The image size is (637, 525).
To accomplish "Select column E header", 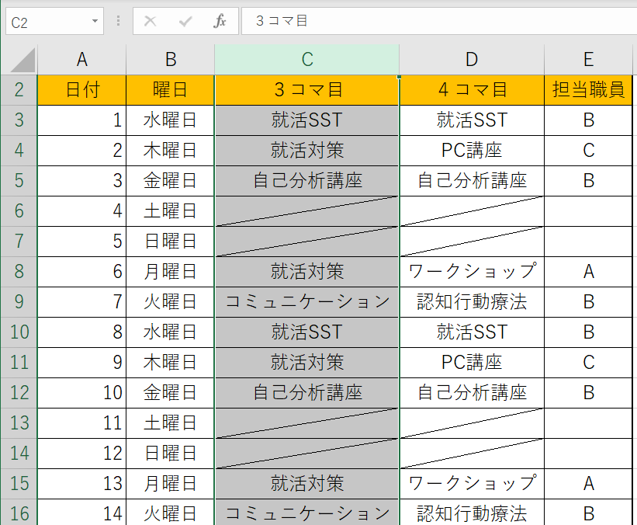I will [589, 60].
